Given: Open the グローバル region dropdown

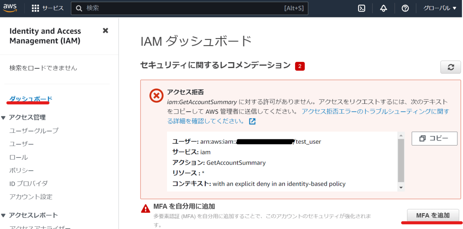Looking at the screenshot, I should (440, 8).
